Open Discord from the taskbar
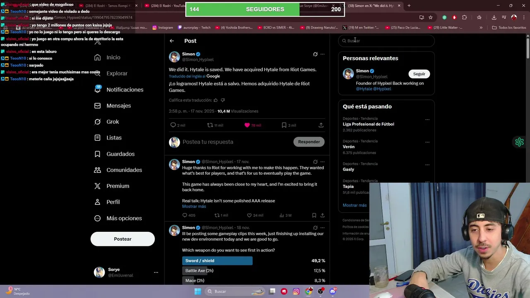 [332, 291]
